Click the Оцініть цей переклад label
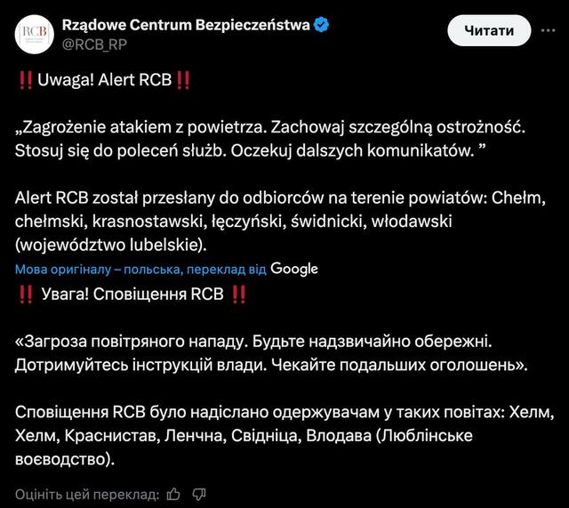The height and width of the screenshot is (508, 569). pyautogui.click(x=87, y=494)
